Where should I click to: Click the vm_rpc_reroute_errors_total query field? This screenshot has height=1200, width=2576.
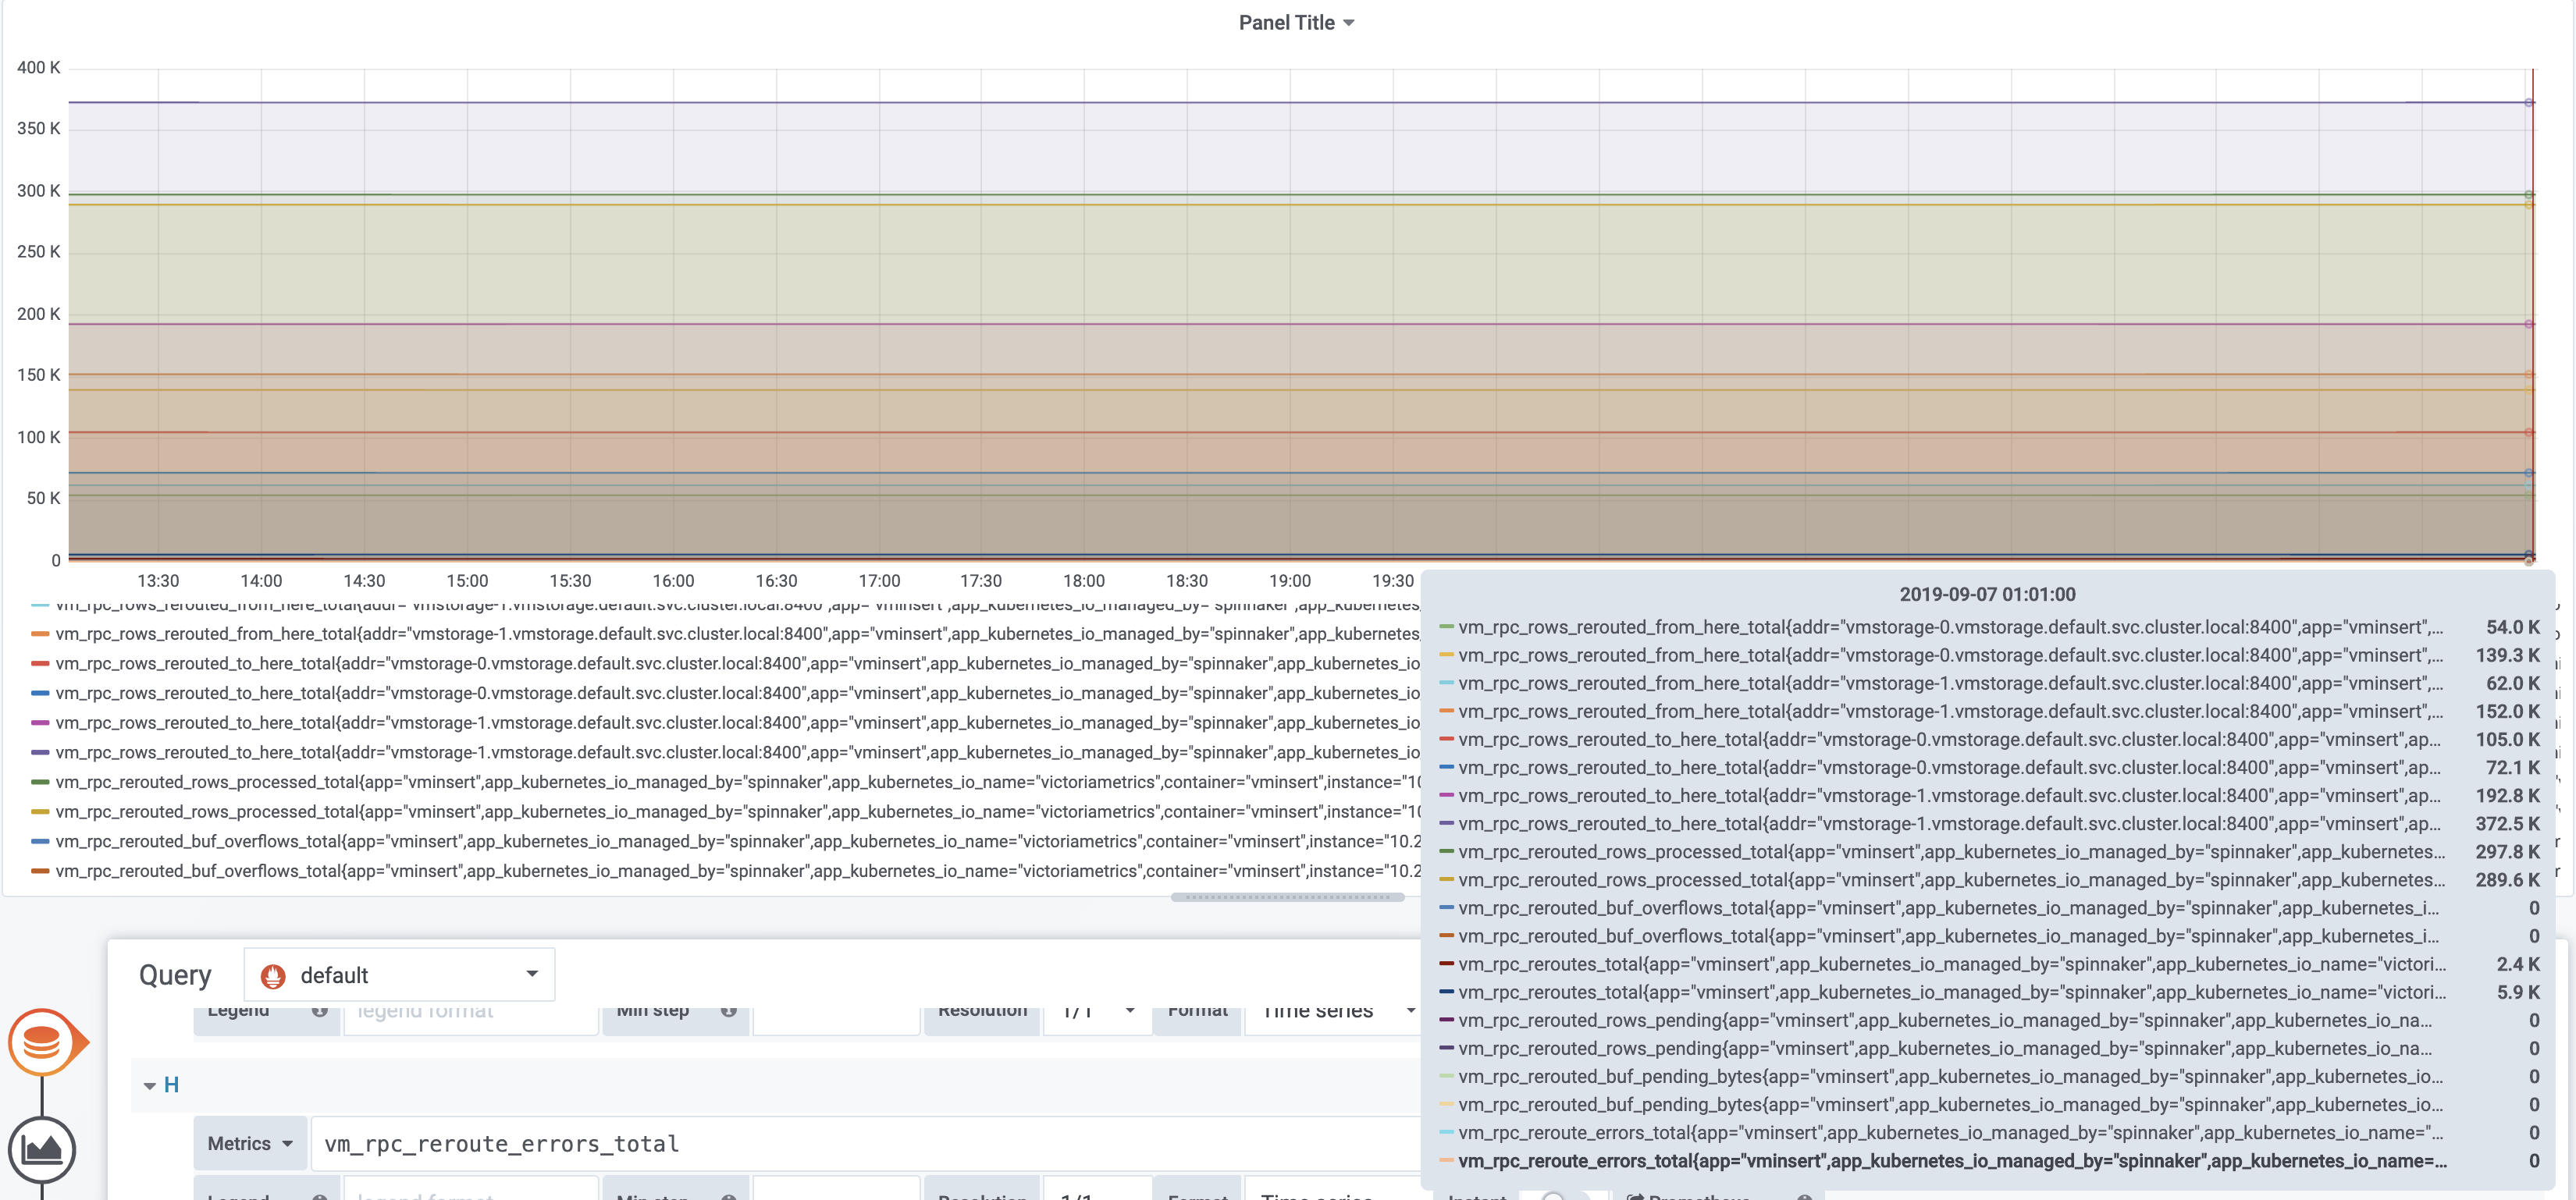865,1143
